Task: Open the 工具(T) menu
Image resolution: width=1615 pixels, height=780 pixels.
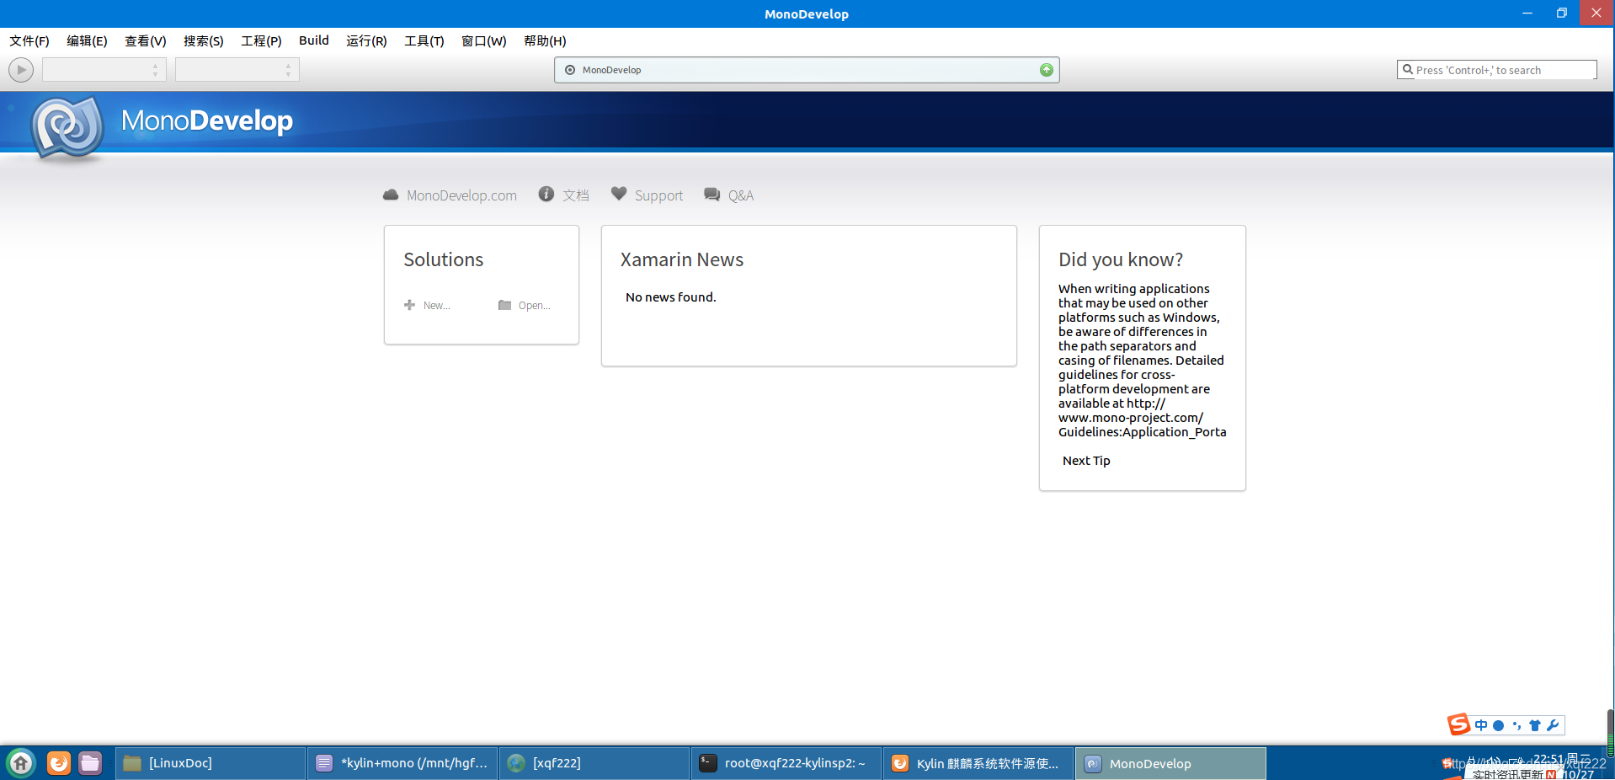Action: point(424,41)
